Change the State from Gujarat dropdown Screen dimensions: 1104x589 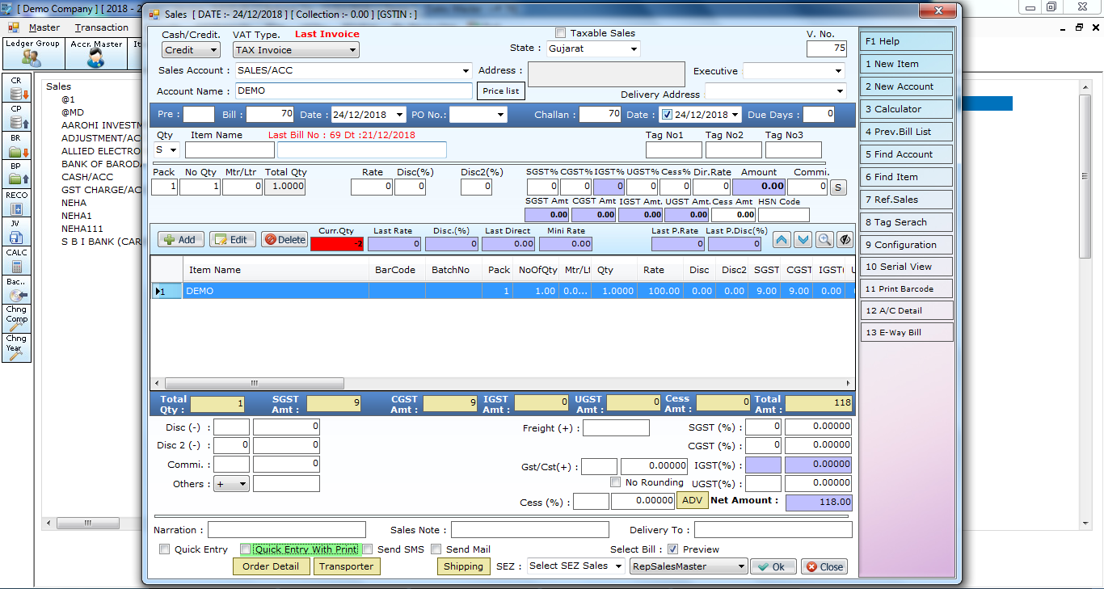point(632,48)
